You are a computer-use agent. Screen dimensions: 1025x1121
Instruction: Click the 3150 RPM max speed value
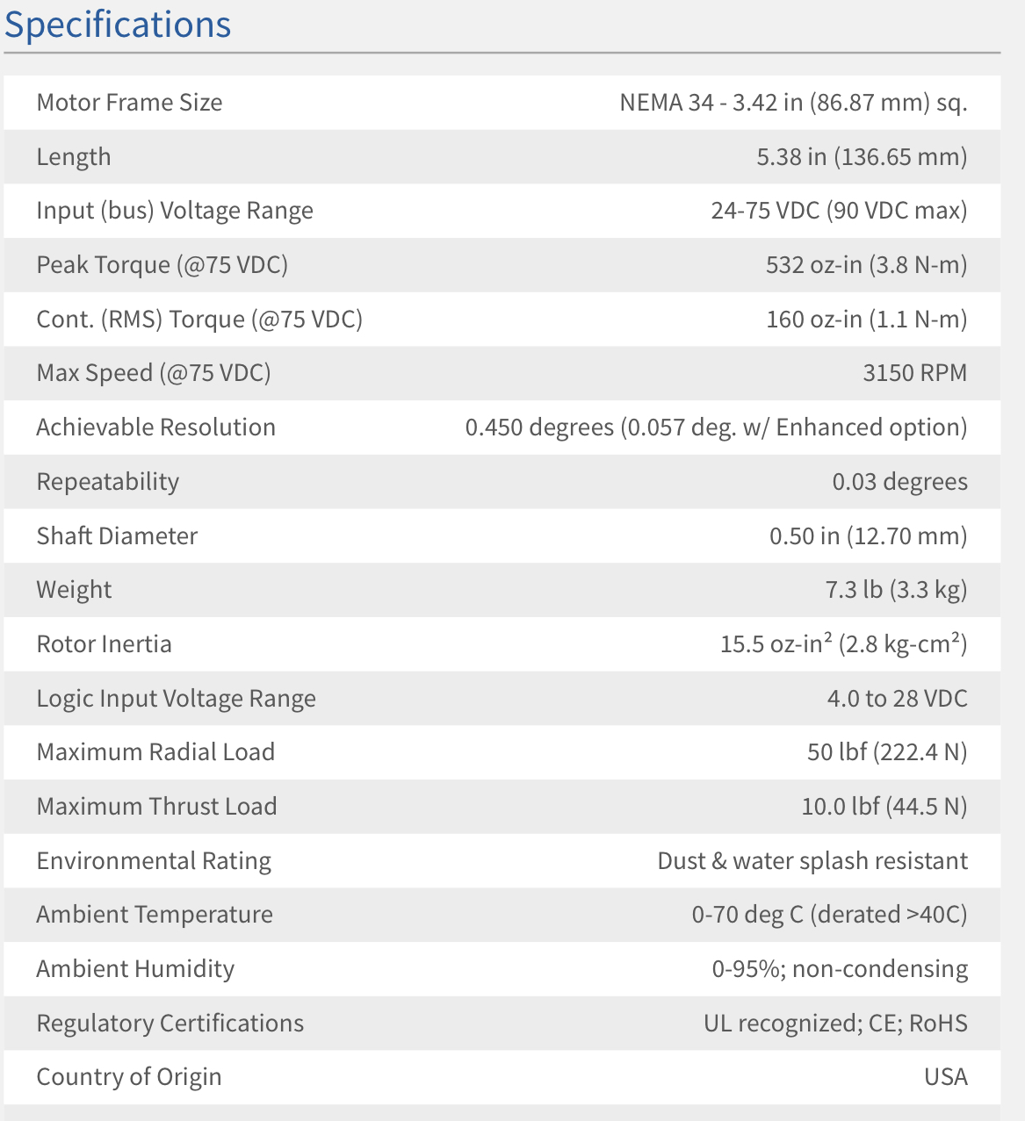(x=913, y=373)
